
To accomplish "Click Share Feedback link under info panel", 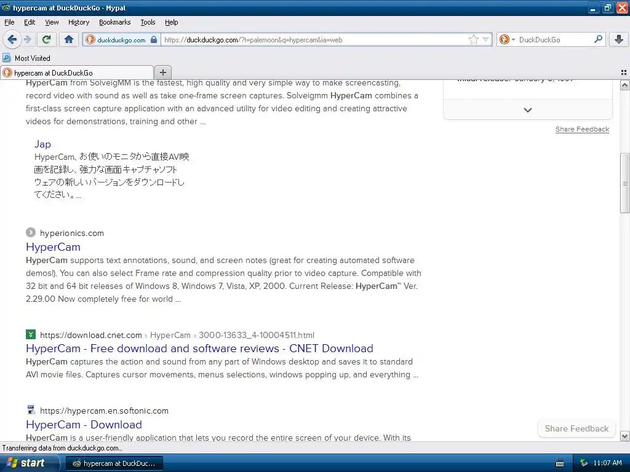I will point(582,129).
